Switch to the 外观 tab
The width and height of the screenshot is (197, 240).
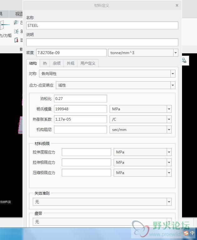71,63
